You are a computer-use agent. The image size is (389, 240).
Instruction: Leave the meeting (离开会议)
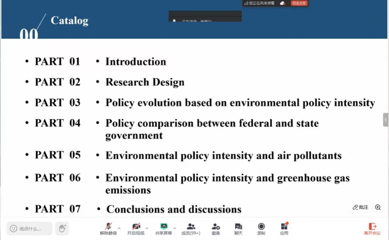tap(372, 229)
